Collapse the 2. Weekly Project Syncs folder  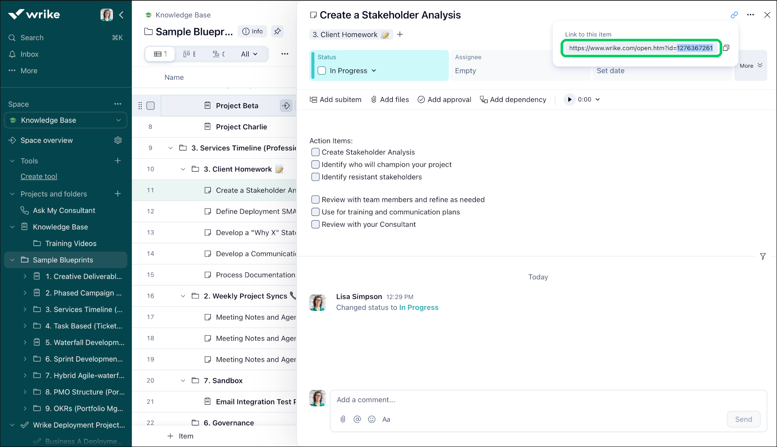click(x=183, y=296)
